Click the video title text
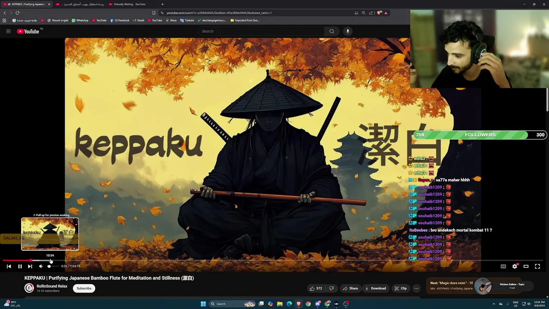Viewport: 549px width, 309px height. click(109, 278)
